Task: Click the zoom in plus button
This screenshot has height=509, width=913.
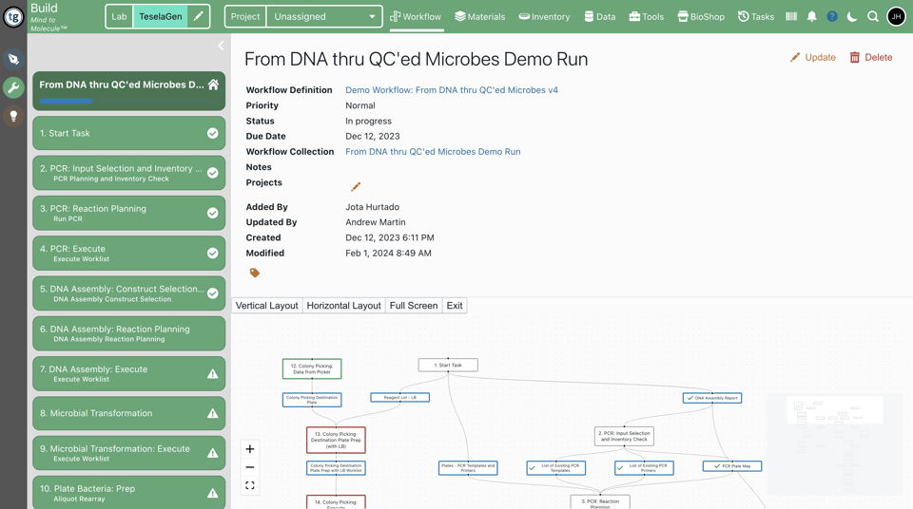Action: [250, 449]
